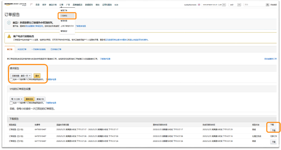This screenshot has width=281, height=150.
Task: Click the yellow 请求 request button
Action: point(37,76)
